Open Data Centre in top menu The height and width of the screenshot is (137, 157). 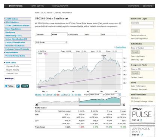click(x=37, y=6)
